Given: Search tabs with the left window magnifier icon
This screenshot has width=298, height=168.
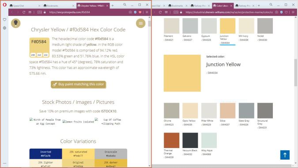Looking at the screenshot, I should click(x=124, y=4).
